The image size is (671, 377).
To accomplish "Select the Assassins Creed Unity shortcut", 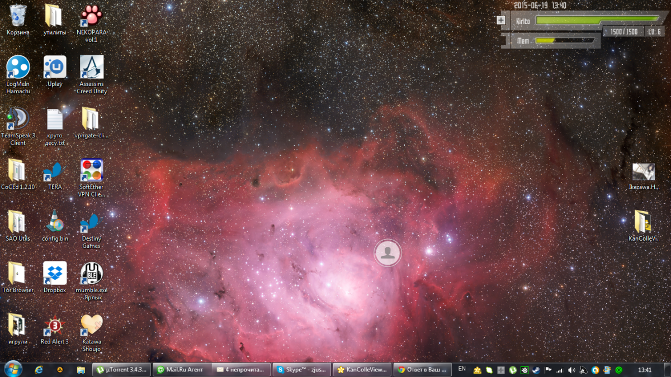I will 92,68.
